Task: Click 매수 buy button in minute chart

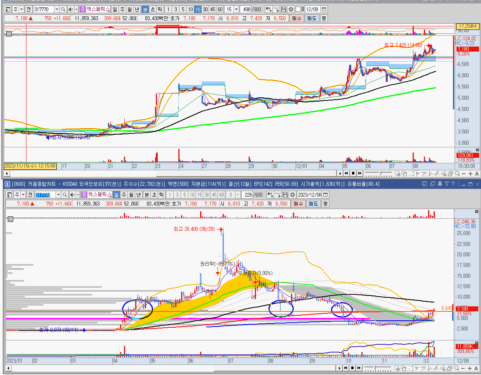Action: 296,18
